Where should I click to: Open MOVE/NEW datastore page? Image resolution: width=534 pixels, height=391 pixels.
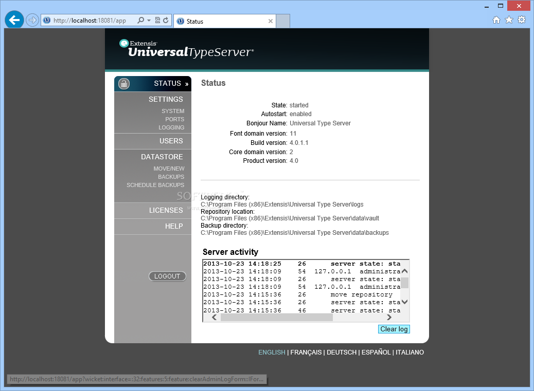[x=169, y=169]
